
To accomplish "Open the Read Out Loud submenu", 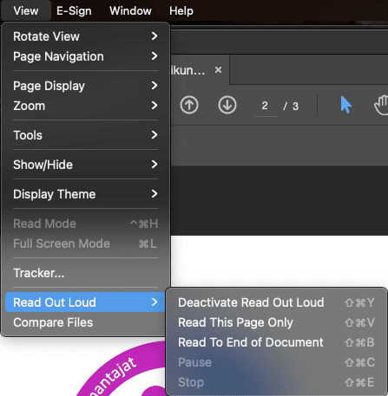I will [x=85, y=302].
